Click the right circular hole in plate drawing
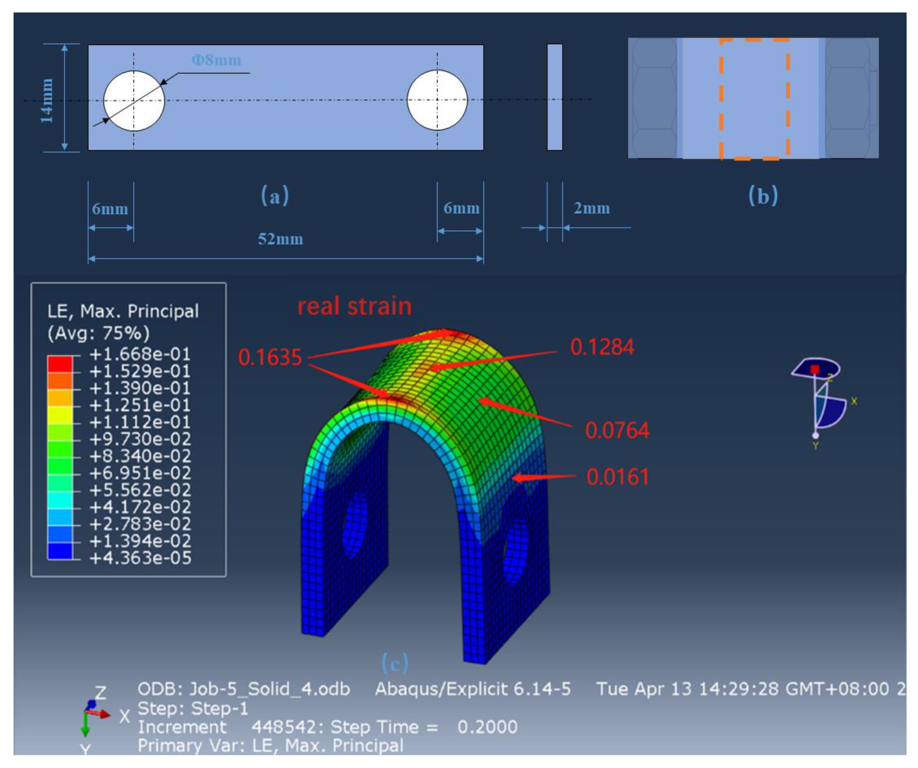The image size is (918, 768). click(437, 100)
